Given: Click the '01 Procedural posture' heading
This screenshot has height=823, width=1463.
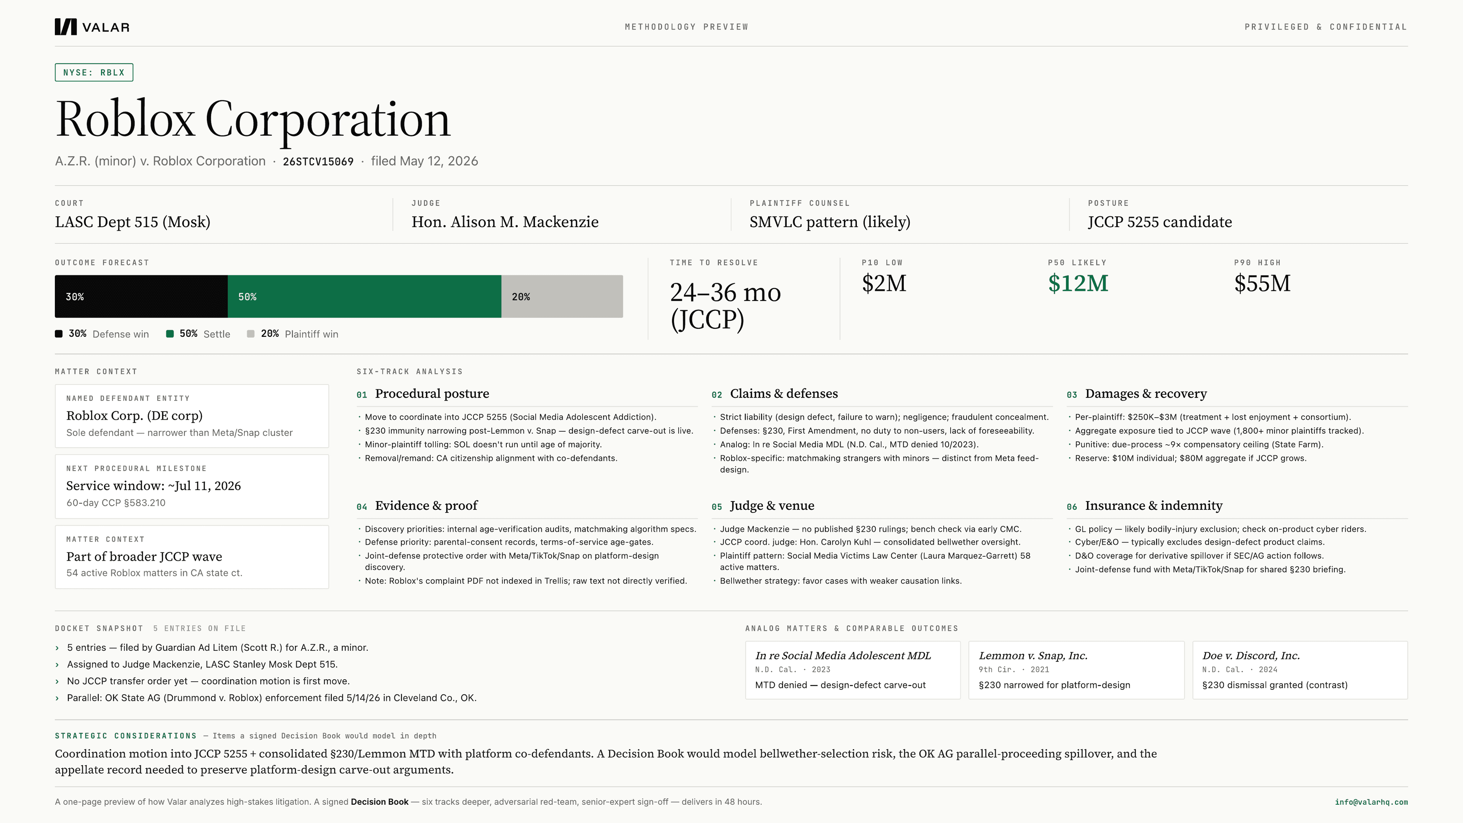Looking at the screenshot, I should [423, 394].
